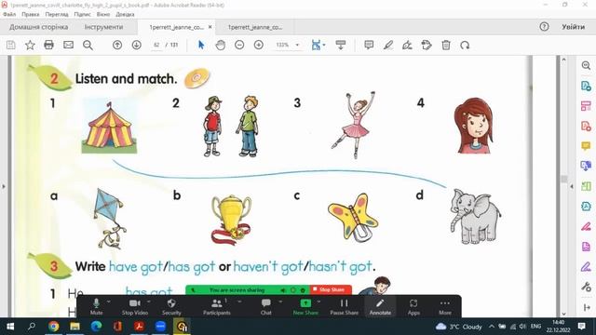The height and width of the screenshot is (335, 596).
Task: Select the Highlight text pen tool
Action: coord(387,45)
